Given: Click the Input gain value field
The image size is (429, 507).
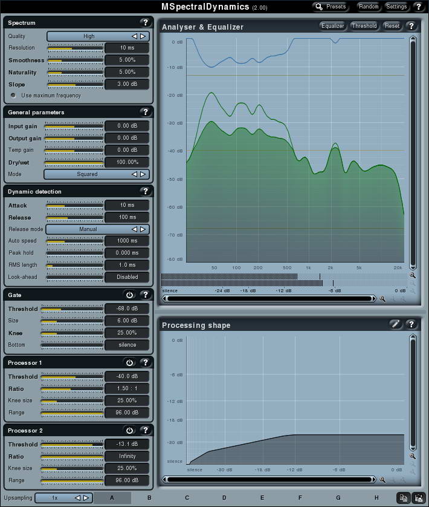Looking at the screenshot, I should 127,126.
